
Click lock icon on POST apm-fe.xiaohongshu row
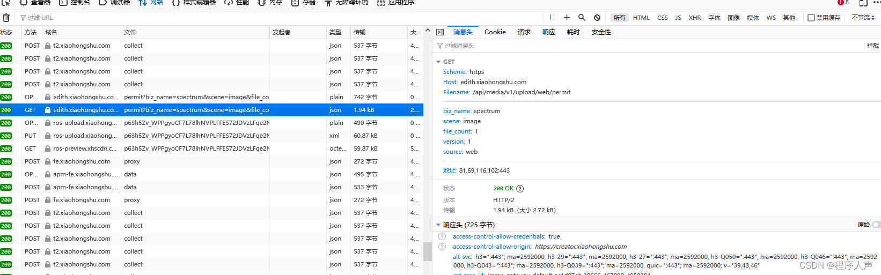click(48, 187)
